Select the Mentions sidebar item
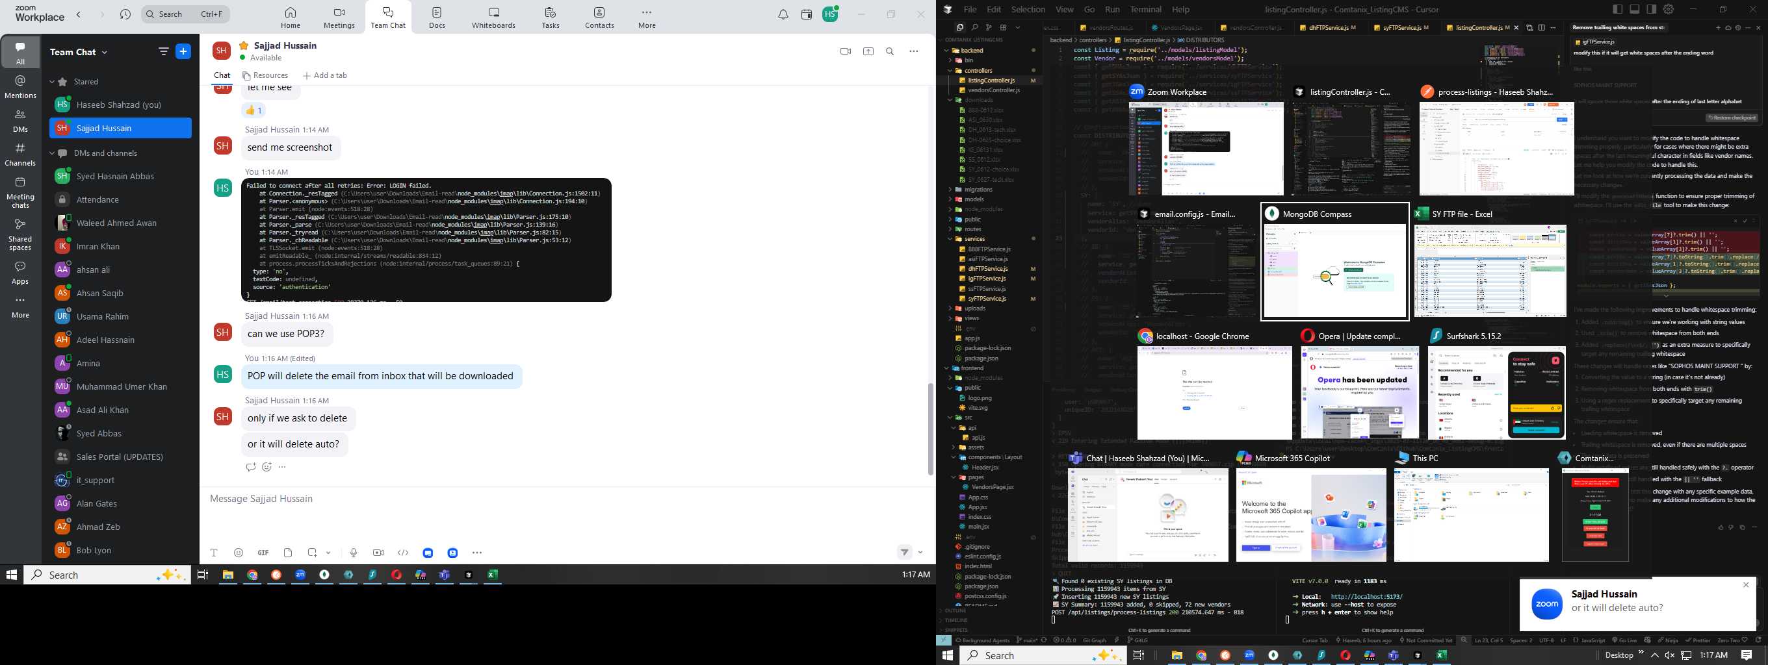Viewport: 1768px width, 665px height. pos(20,87)
